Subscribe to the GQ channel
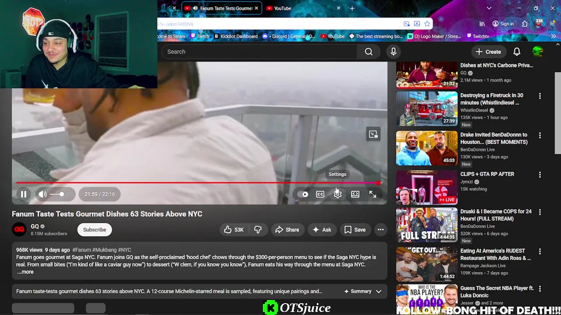Screen dimensions: 561x315 click(x=95, y=230)
